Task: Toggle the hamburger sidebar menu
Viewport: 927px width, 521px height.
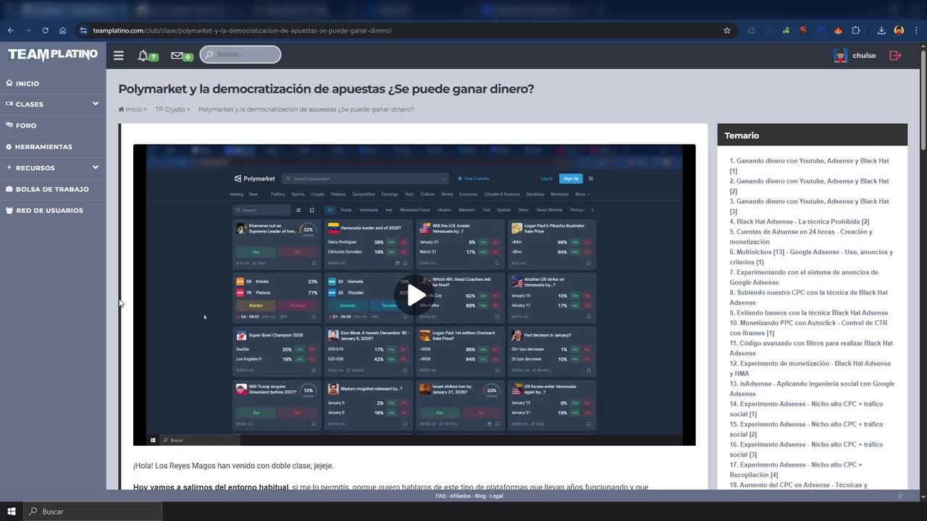Action: click(x=119, y=55)
